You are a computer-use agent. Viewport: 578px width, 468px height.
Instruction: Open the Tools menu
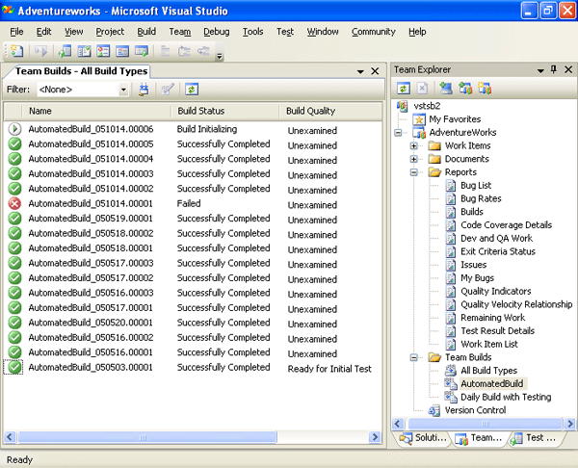pyautogui.click(x=252, y=32)
